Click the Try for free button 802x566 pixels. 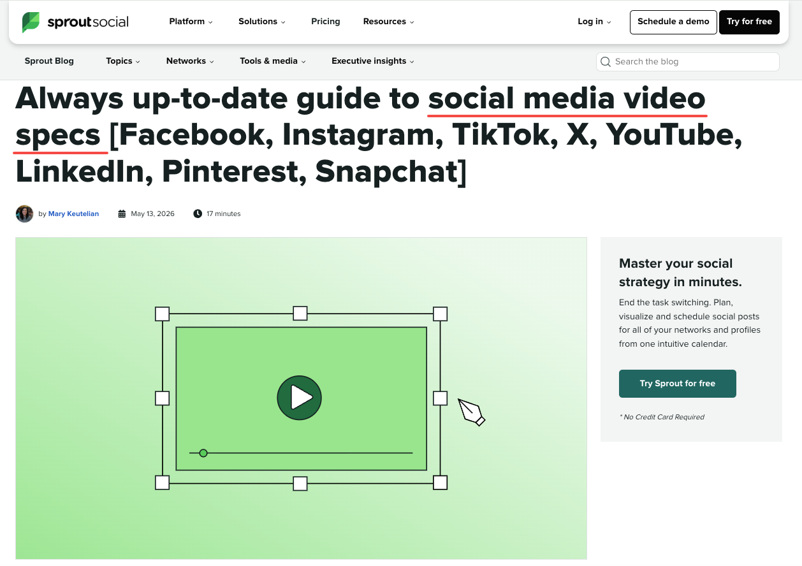[x=749, y=22]
